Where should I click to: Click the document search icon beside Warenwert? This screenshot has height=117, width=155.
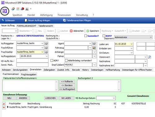pyautogui.click(x=150, y=57)
